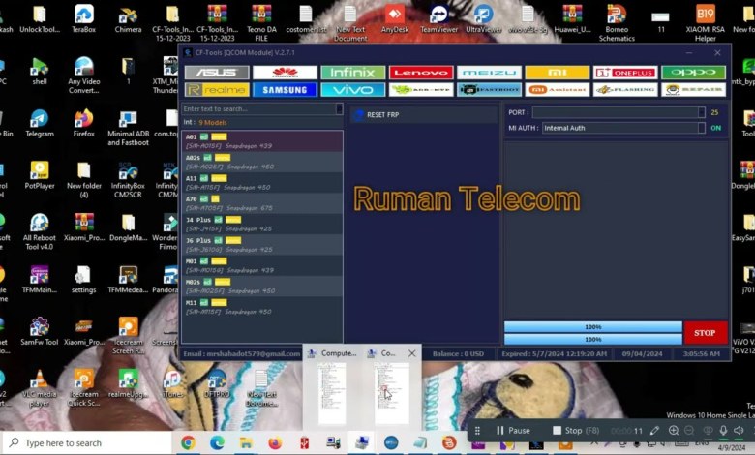Open the Huawei brand module

[x=284, y=73]
